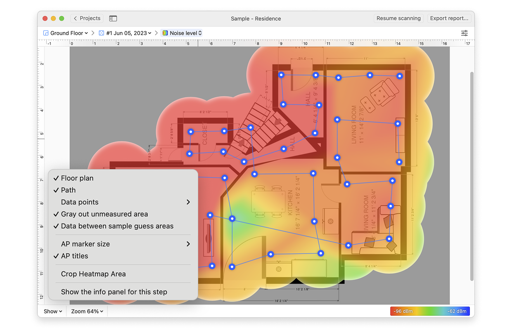
Task: Click the Ground Floor plan icon
Action: pyautogui.click(x=46, y=33)
